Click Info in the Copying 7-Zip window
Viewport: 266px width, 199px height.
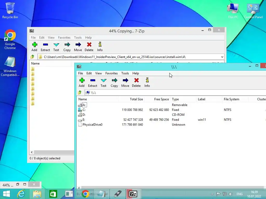(100, 47)
